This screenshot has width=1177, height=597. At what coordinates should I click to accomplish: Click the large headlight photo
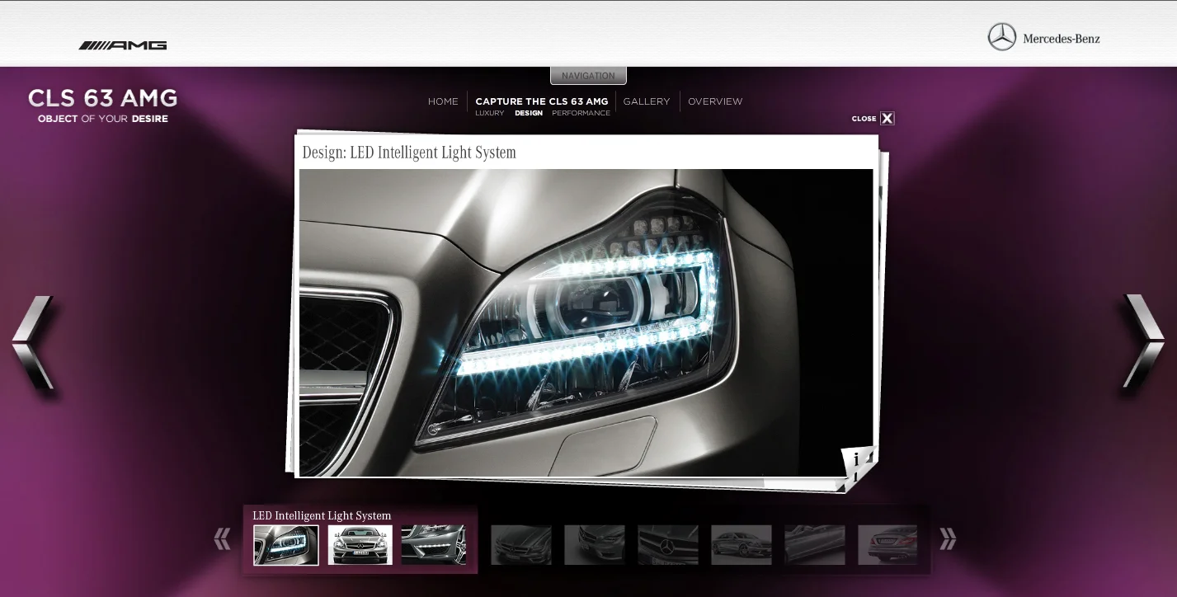586,322
